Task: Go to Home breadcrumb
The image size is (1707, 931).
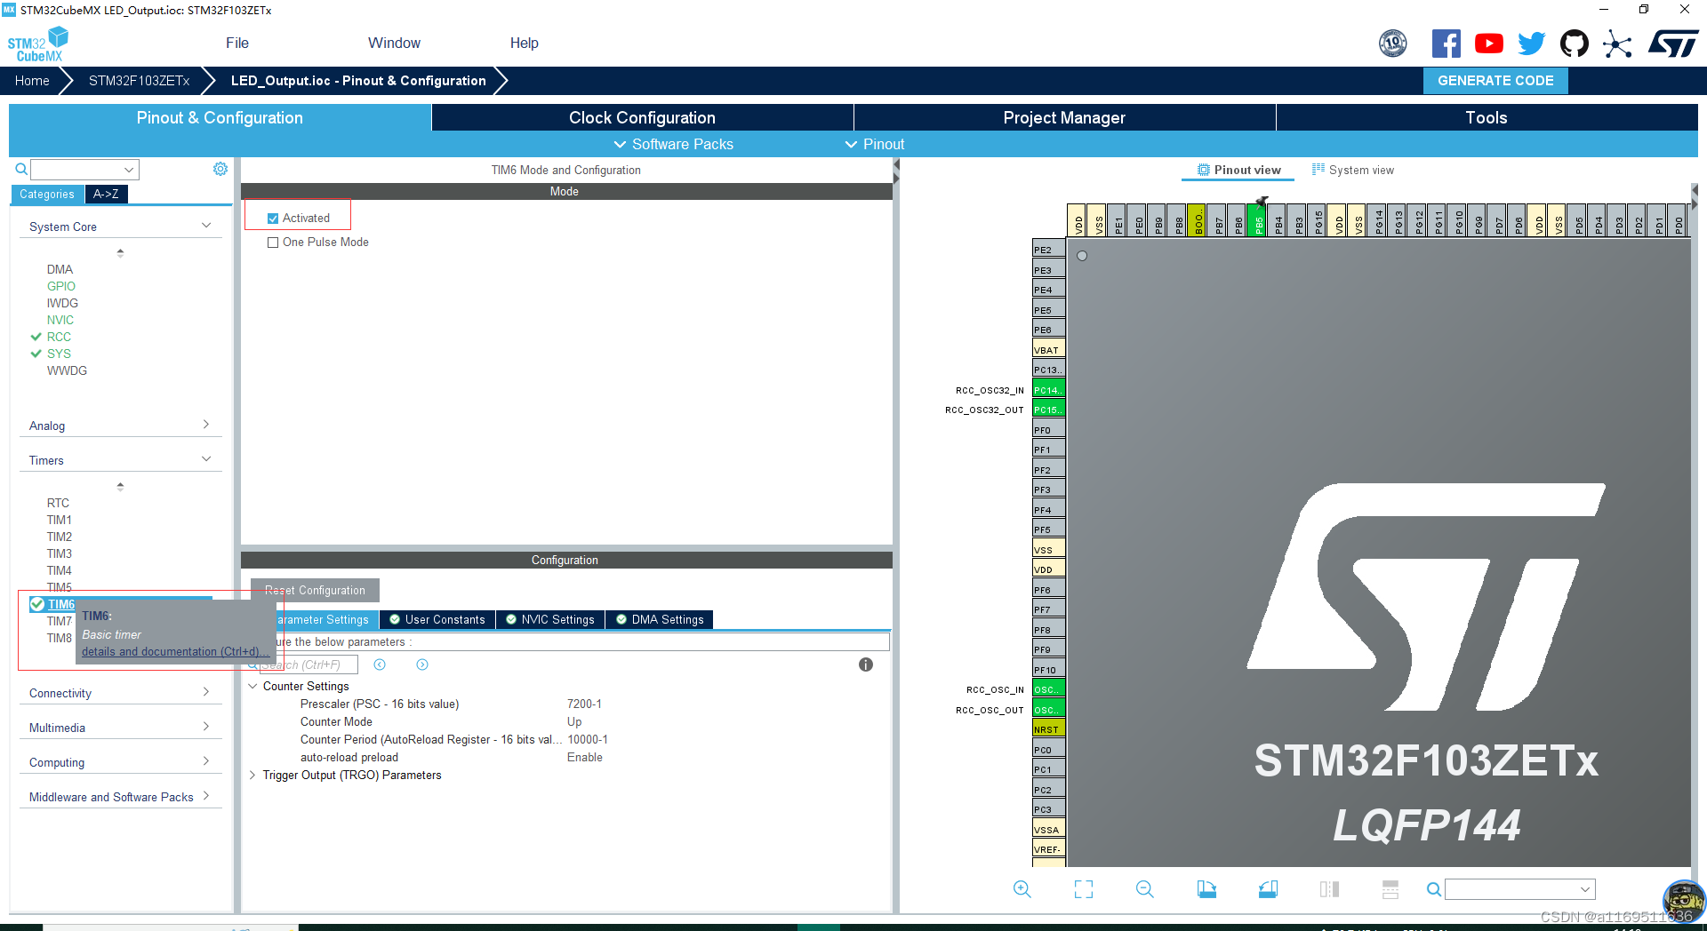Action: (x=32, y=81)
